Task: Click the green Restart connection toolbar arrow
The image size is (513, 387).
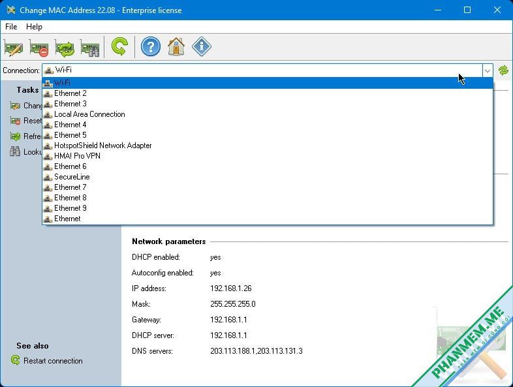Action: [119, 46]
